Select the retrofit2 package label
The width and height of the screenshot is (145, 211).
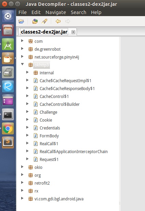pos(42,183)
